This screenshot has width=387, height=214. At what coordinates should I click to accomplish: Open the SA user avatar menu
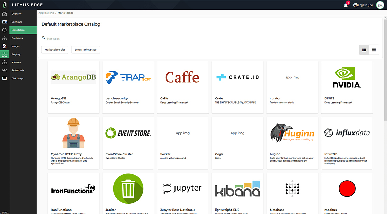pos(380,5)
